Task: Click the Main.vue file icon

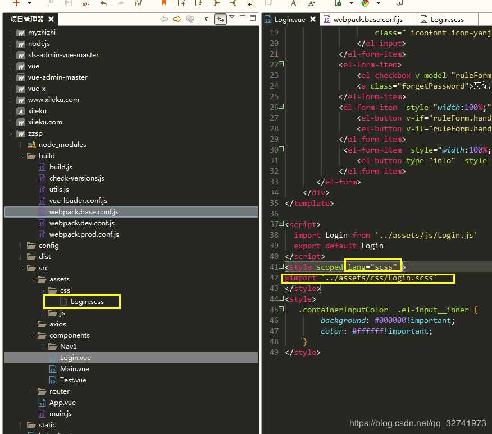Action: point(53,369)
